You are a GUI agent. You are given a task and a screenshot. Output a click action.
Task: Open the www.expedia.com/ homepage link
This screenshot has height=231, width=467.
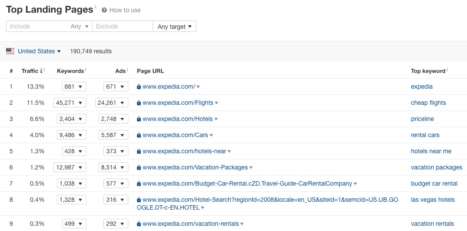click(x=169, y=87)
